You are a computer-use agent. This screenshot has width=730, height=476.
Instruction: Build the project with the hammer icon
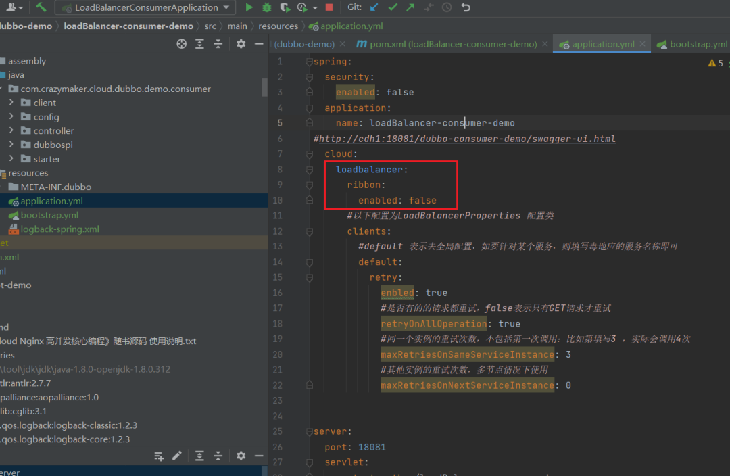pos(41,7)
